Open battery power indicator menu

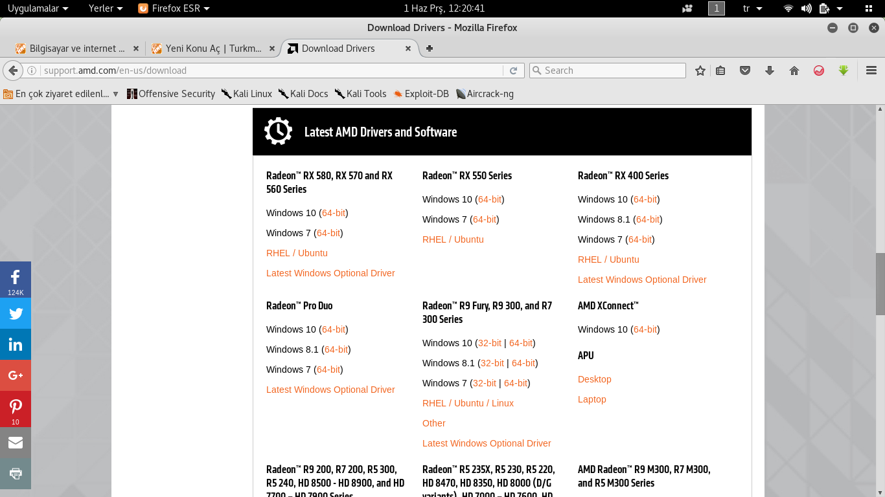831,8
